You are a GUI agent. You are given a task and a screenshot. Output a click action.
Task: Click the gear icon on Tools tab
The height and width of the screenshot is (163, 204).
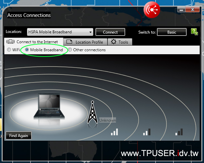pos(114,42)
